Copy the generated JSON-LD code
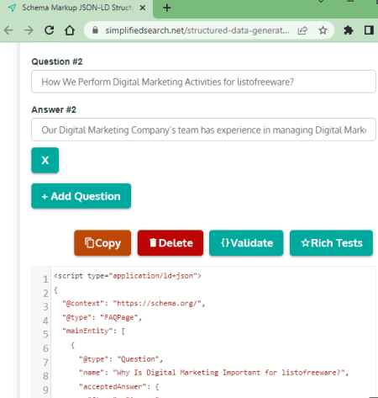The image size is (378, 398). tap(102, 243)
